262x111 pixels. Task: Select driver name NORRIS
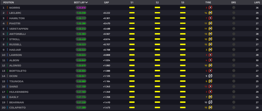click(x=15, y=8)
